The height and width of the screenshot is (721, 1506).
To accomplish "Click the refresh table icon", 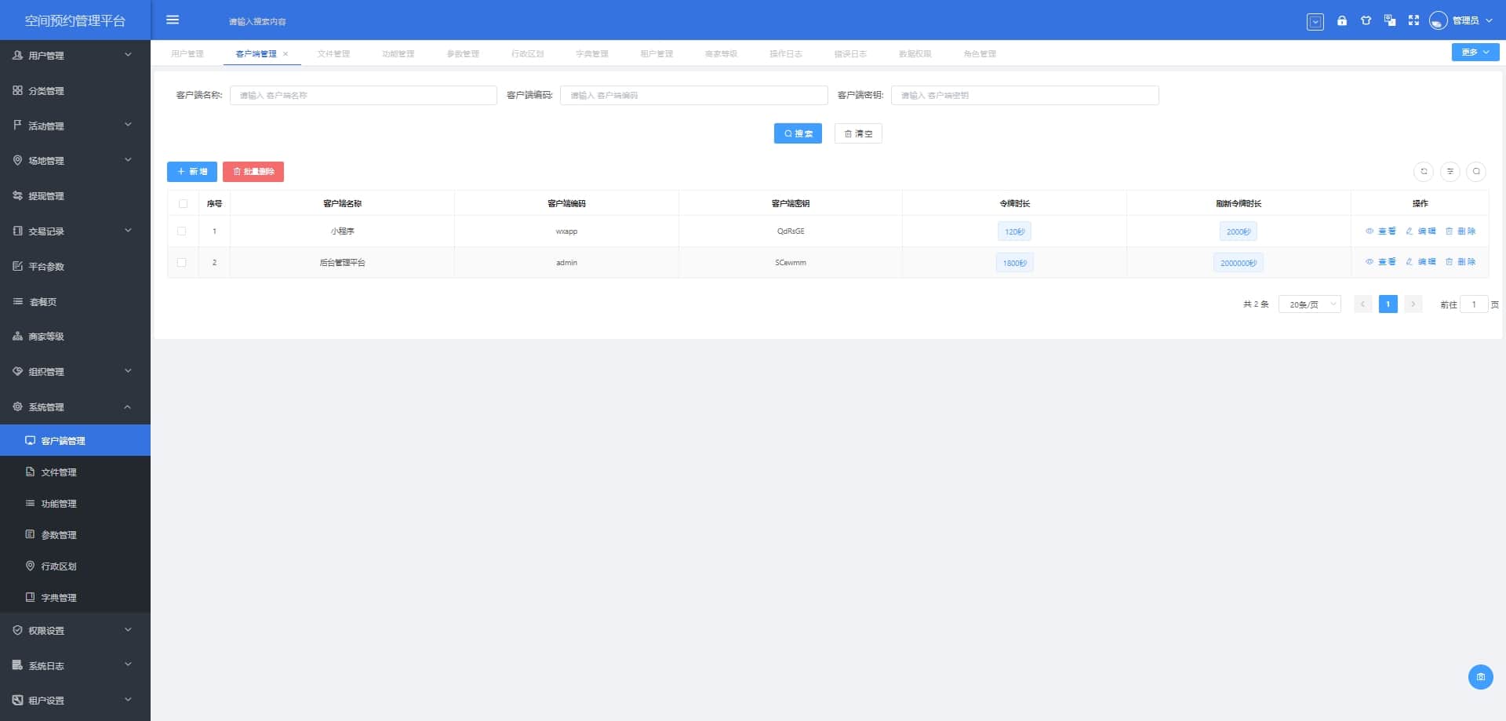I will point(1424,171).
